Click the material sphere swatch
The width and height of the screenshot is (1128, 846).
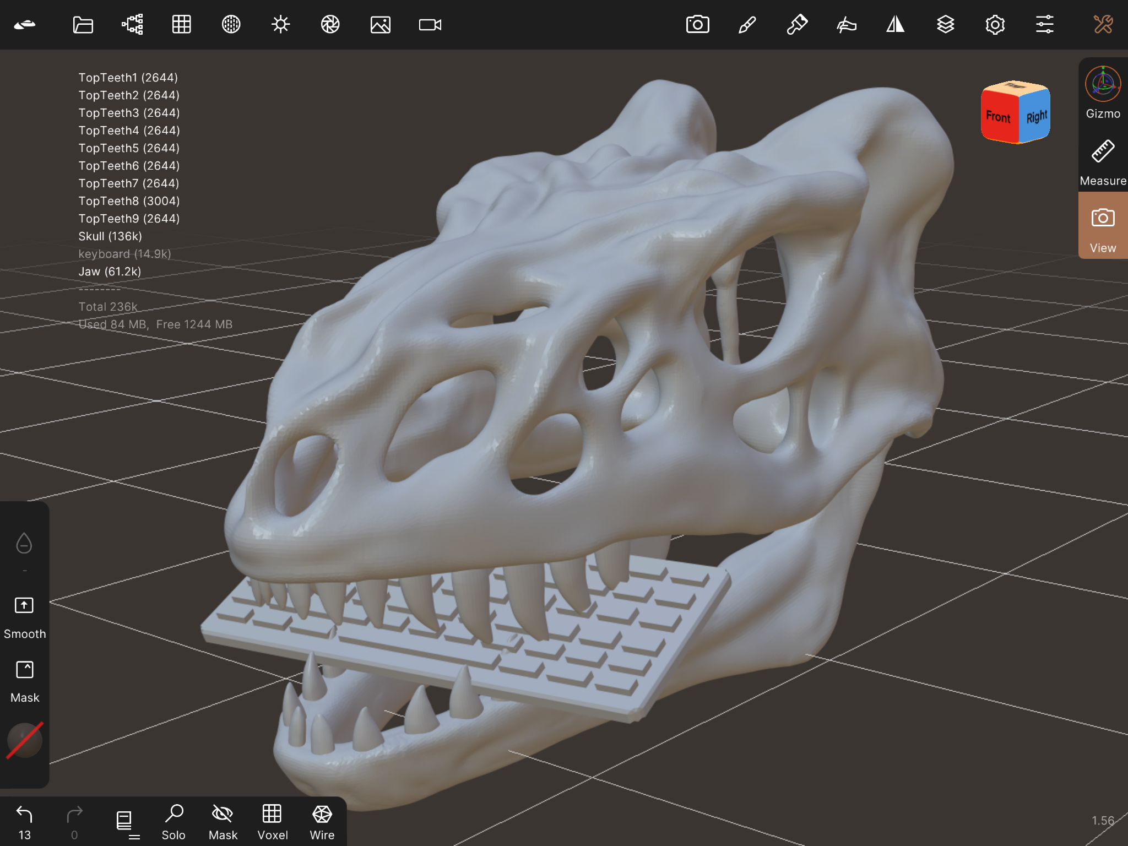[24, 740]
